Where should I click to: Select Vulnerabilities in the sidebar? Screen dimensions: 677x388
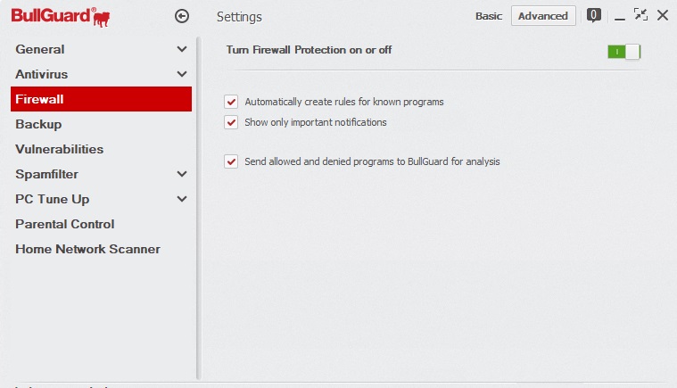[59, 149]
